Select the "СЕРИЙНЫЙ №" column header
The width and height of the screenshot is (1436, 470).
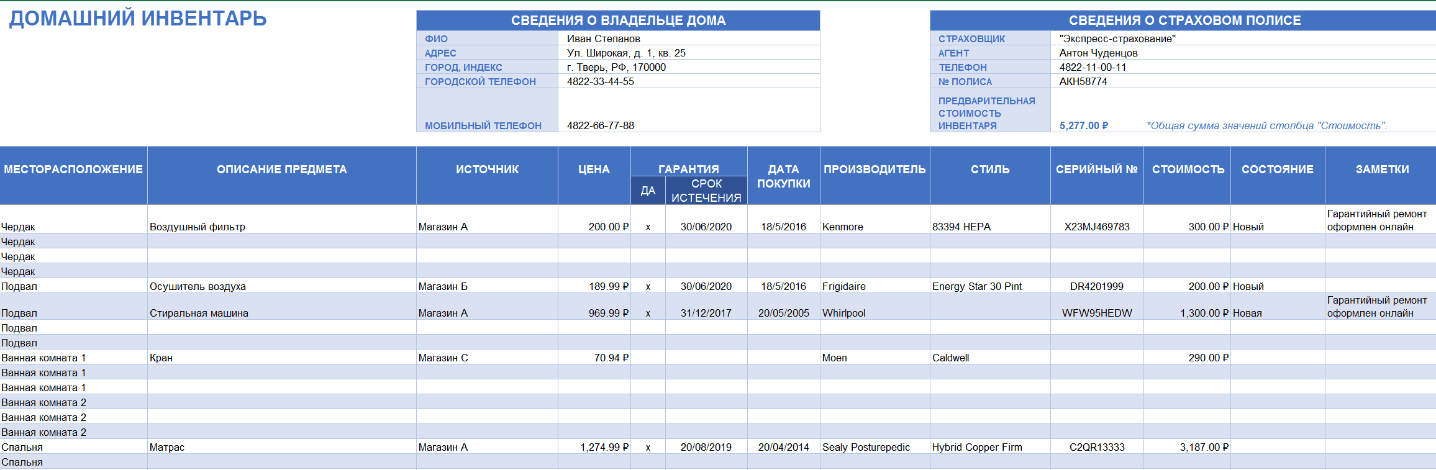1097,176
